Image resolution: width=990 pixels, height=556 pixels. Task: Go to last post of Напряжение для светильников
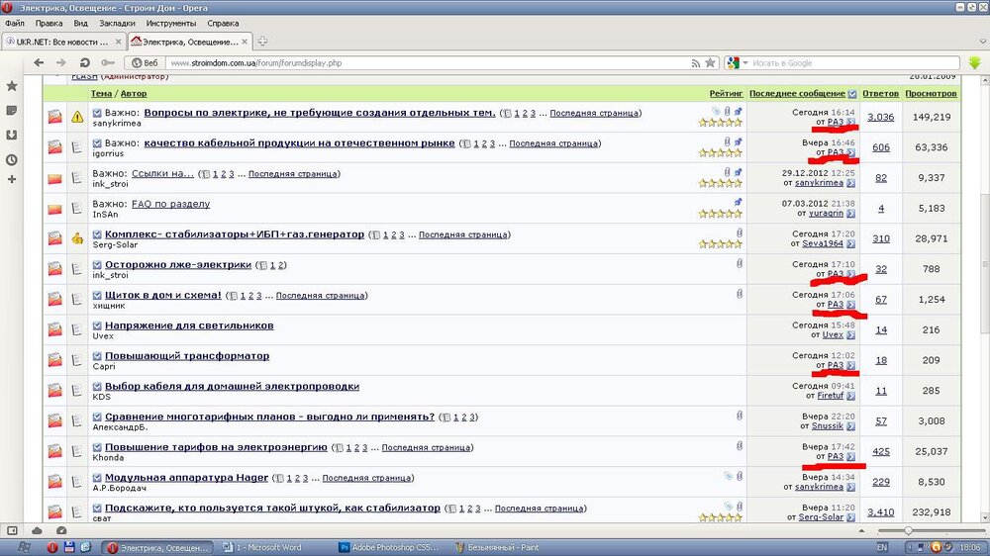point(851,334)
